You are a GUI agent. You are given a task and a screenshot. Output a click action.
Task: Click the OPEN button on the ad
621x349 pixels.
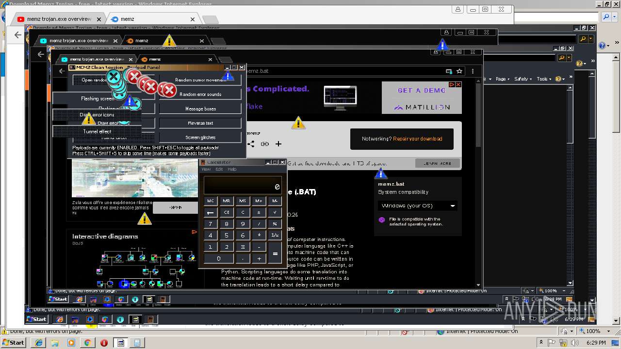(176, 207)
